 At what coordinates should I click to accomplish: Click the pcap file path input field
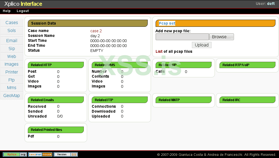[x=182, y=37]
